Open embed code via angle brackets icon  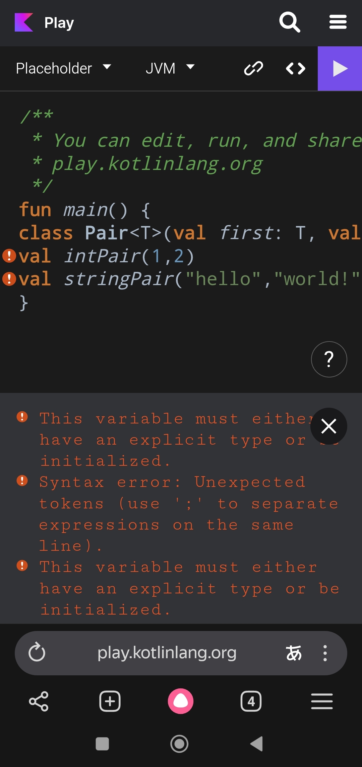coord(295,69)
